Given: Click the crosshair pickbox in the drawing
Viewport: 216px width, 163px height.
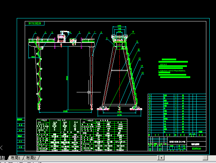Looking at the screenshot, I should click(x=89, y=92).
